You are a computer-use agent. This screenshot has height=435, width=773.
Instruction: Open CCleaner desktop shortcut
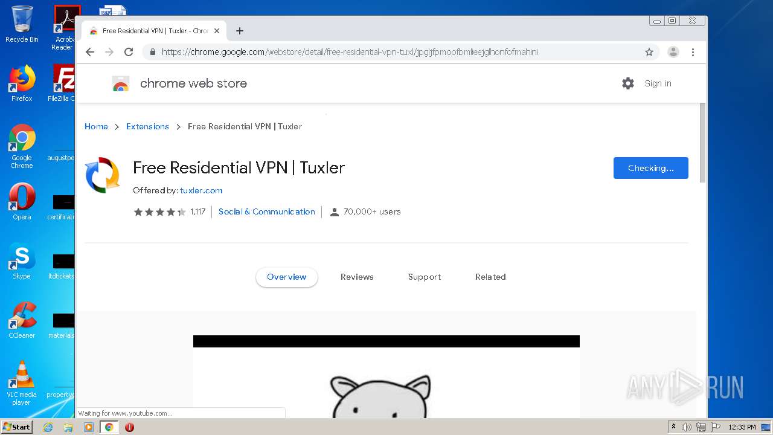click(x=22, y=320)
